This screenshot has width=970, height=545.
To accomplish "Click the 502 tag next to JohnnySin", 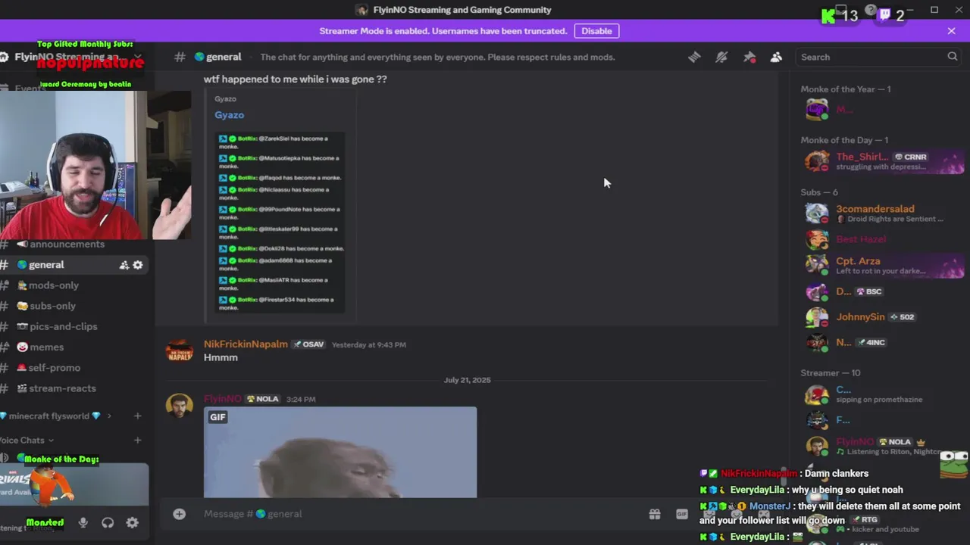I will (x=902, y=317).
